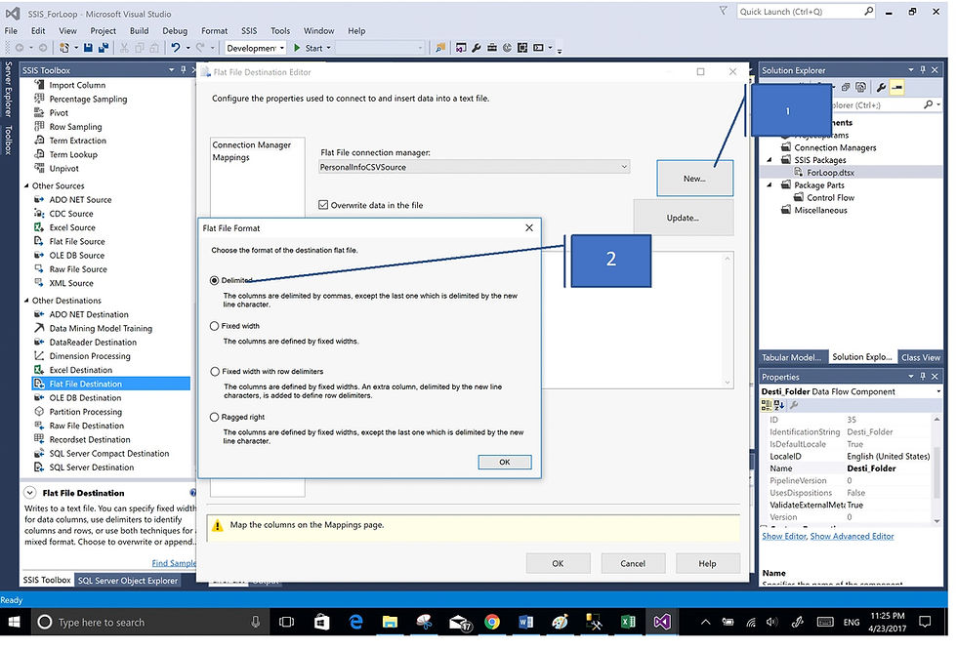
Task: Click the Show Advanced Editor link
Action: (852, 536)
